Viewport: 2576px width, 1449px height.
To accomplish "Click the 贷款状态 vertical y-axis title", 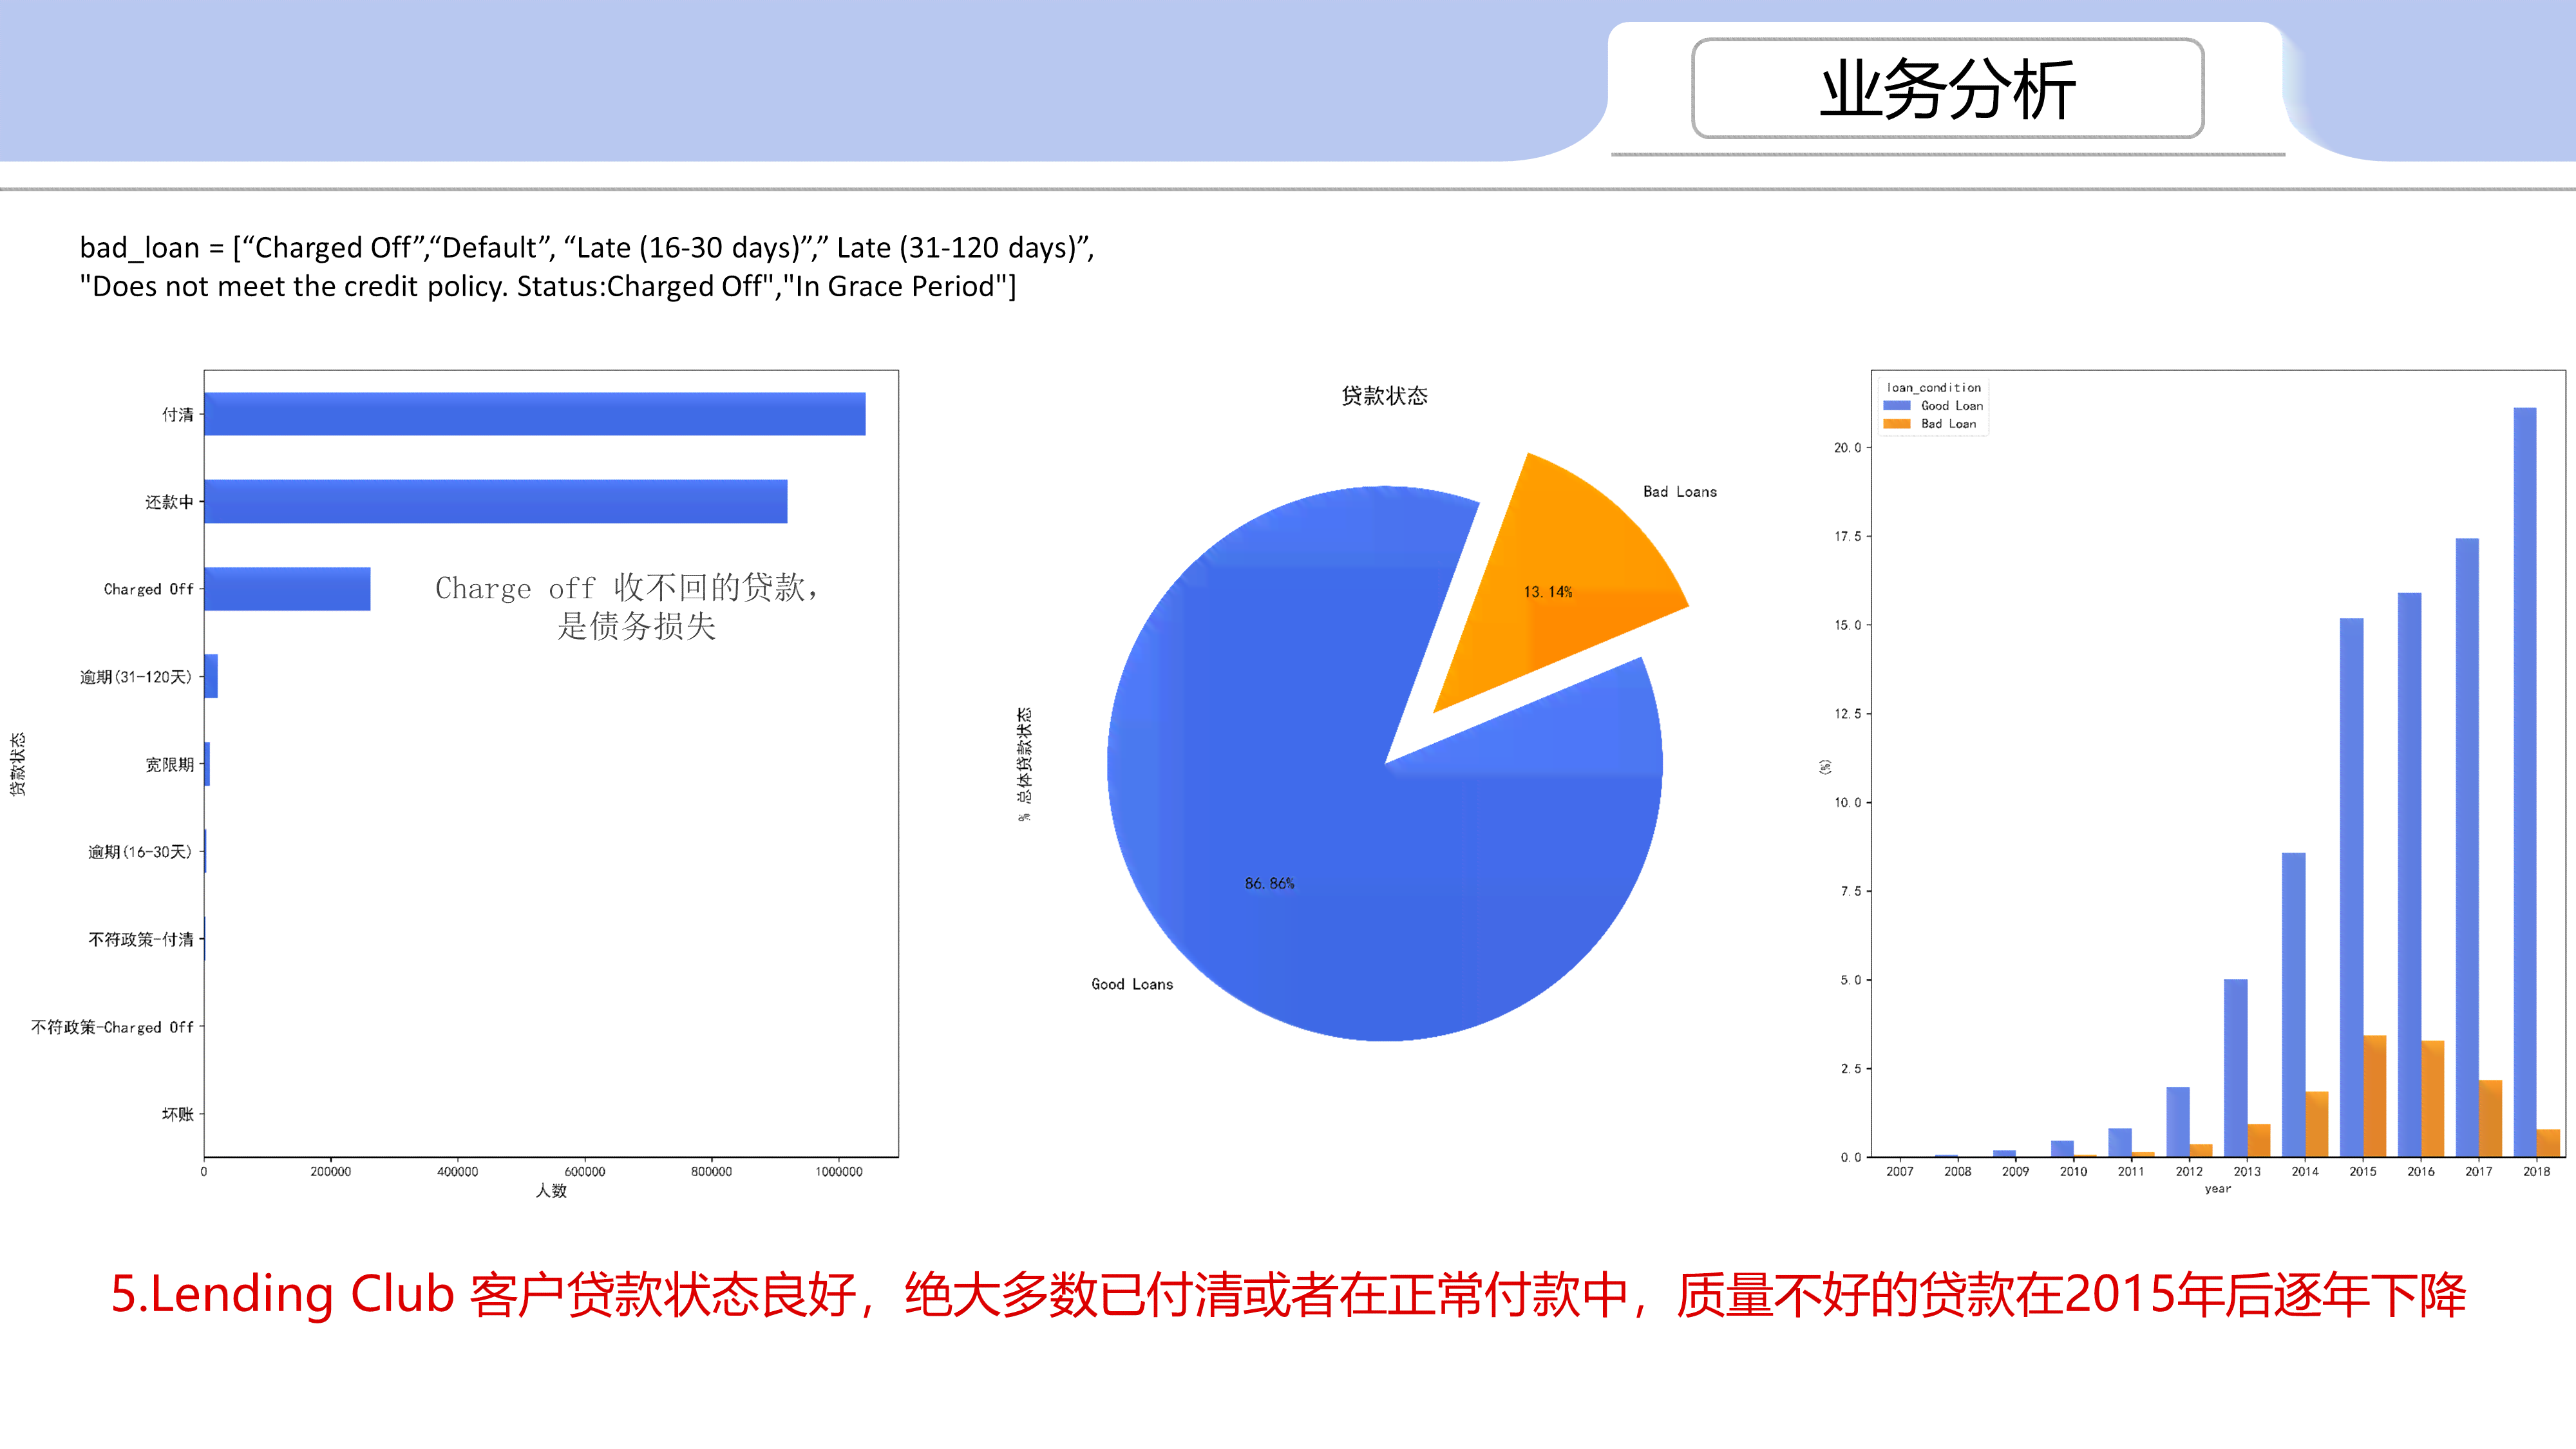I will tap(18, 764).
